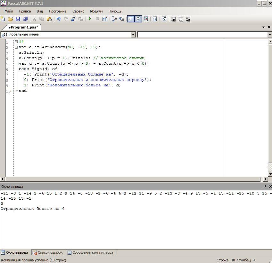This screenshot has width=272, height=263.
Task: Click the New file icon in toolbar
Action: 3,19
